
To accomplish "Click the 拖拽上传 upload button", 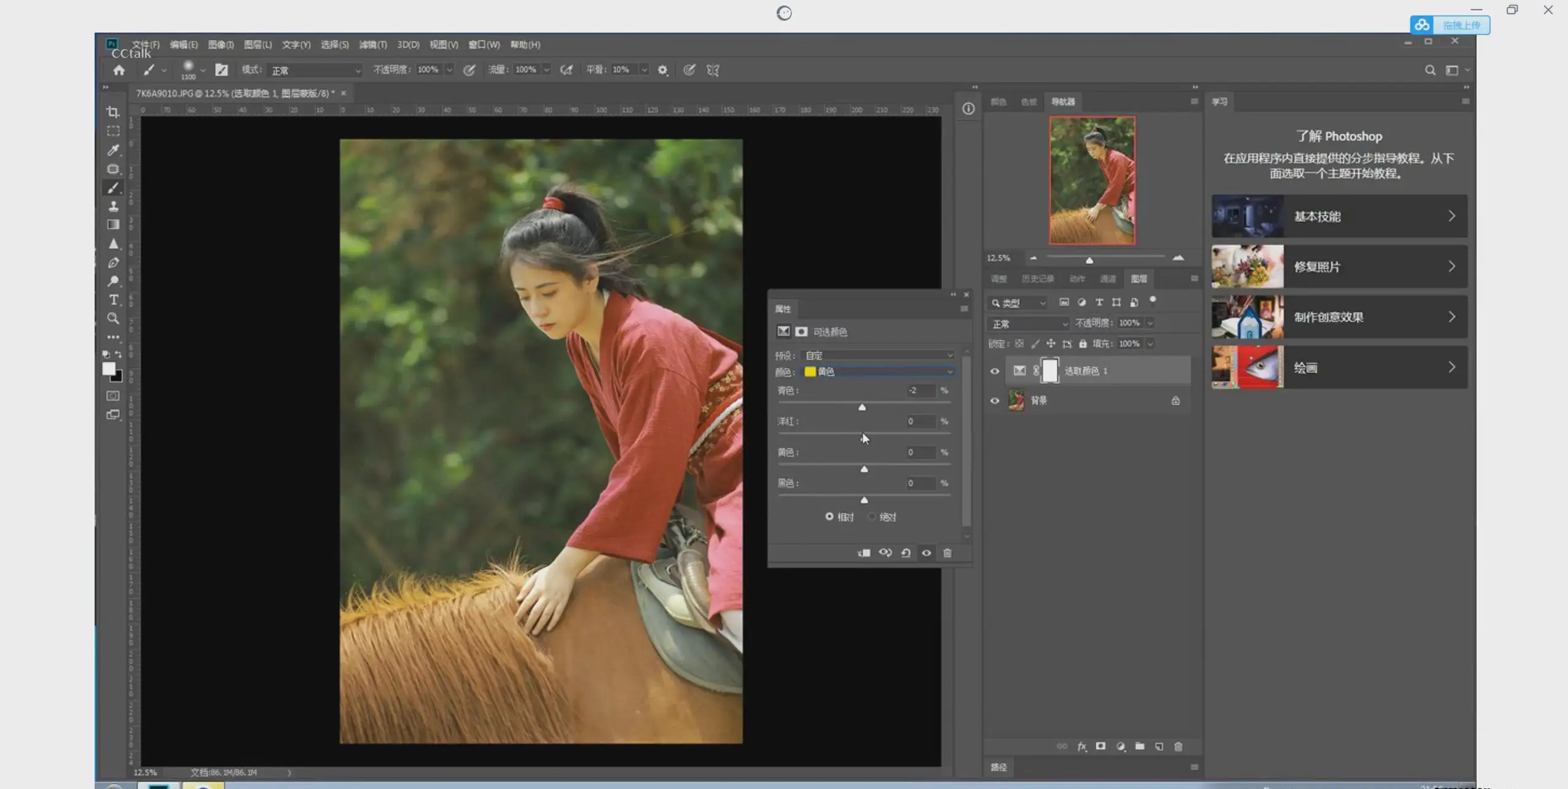I will click(1450, 25).
